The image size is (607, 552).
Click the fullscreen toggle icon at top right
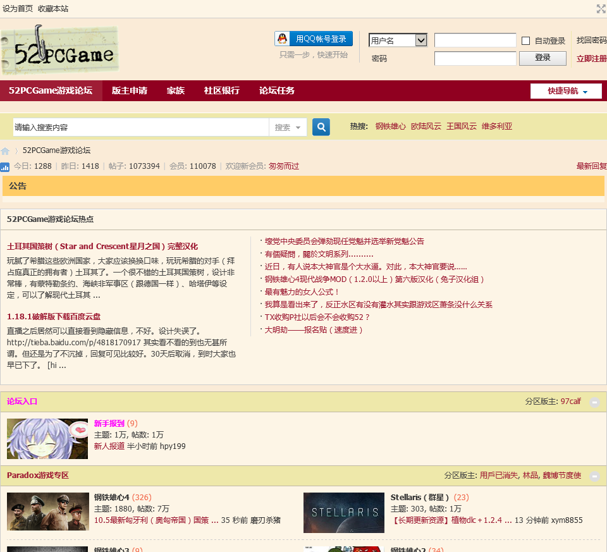pyautogui.click(x=601, y=8)
